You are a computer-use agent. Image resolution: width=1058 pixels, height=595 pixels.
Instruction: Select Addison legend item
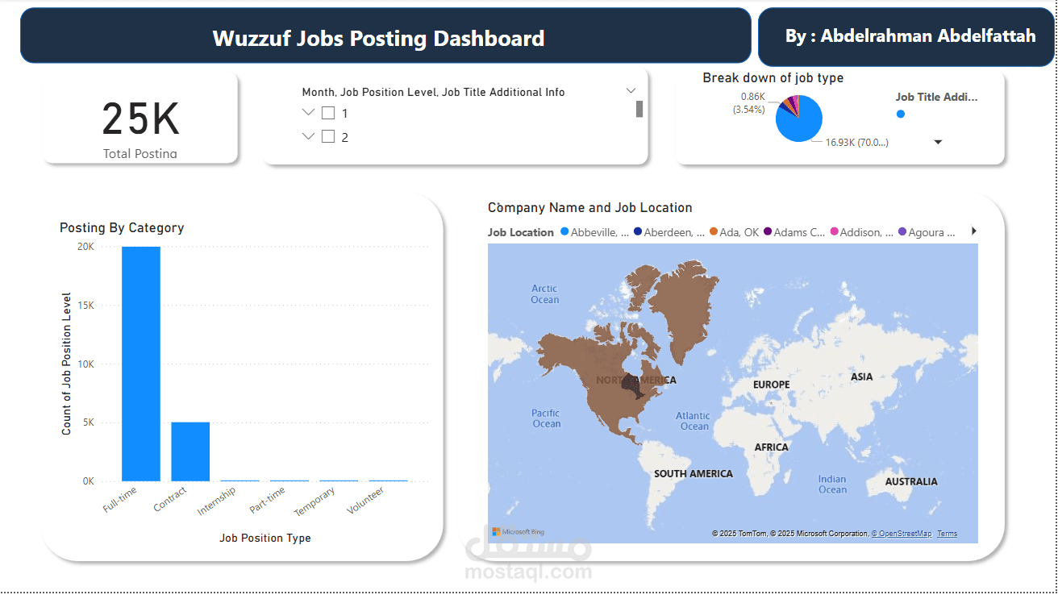pyautogui.click(x=862, y=232)
